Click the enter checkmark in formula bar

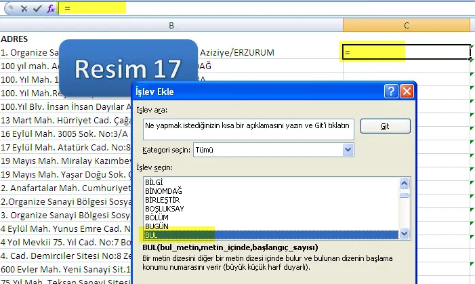click(37, 9)
